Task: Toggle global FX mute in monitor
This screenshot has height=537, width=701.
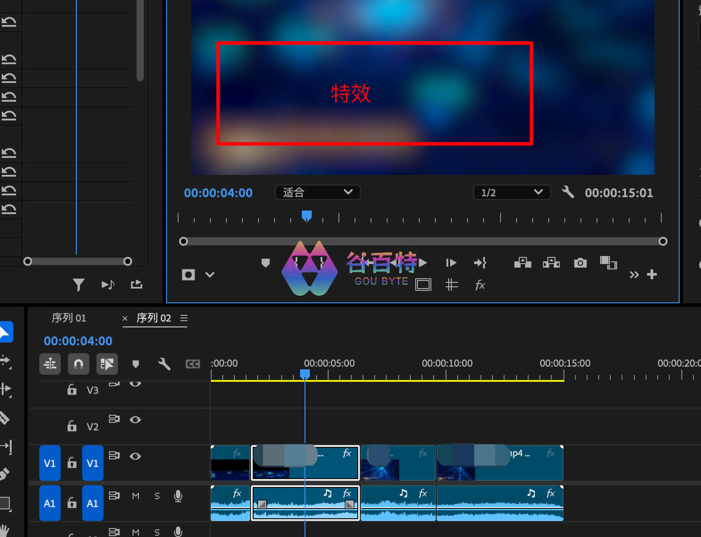Action: click(x=480, y=285)
